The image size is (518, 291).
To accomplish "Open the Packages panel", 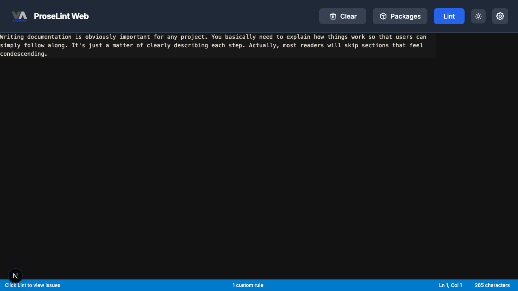I will coord(400,16).
